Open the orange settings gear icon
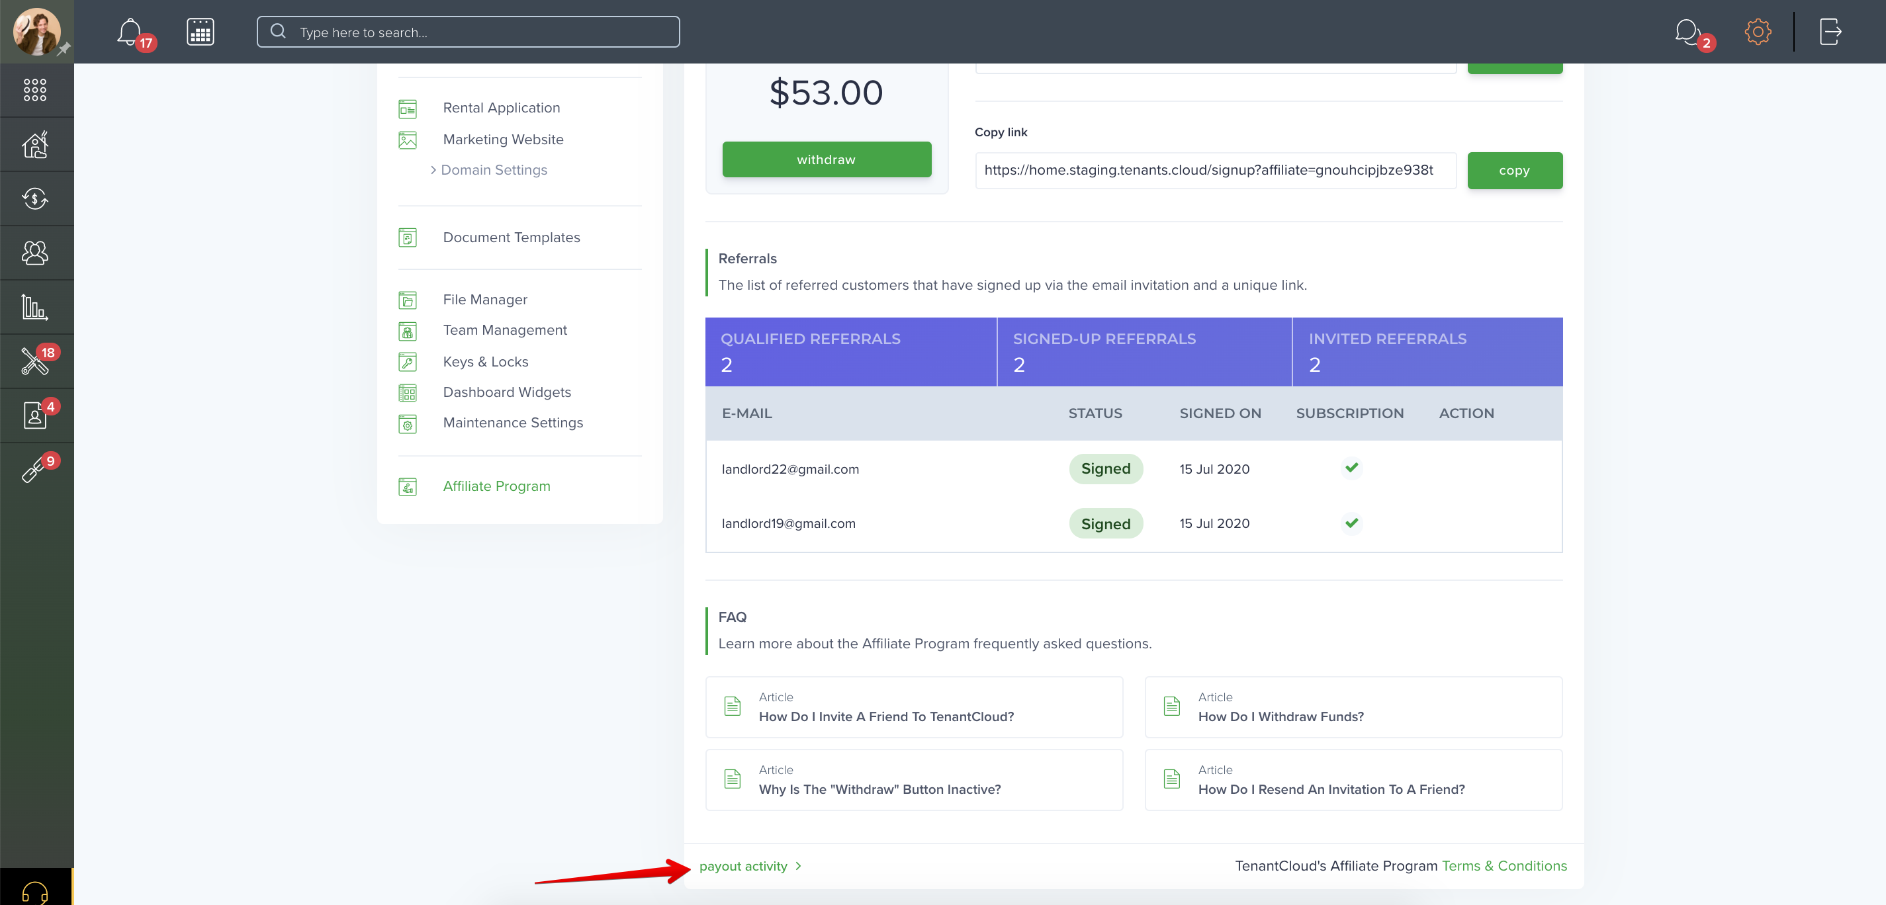This screenshot has height=905, width=1886. [x=1758, y=32]
